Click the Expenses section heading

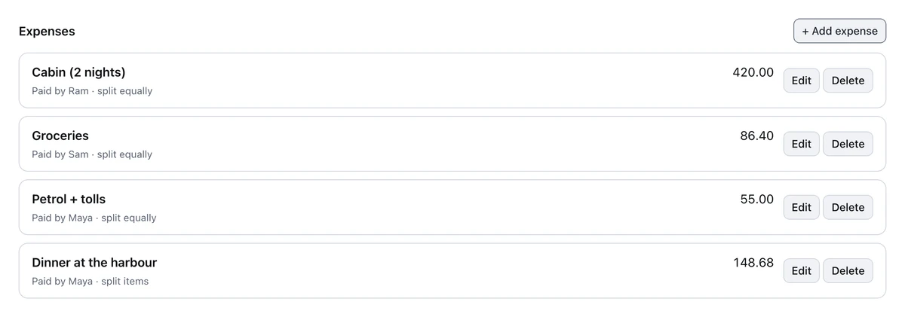pyautogui.click(x=47, y=32)
